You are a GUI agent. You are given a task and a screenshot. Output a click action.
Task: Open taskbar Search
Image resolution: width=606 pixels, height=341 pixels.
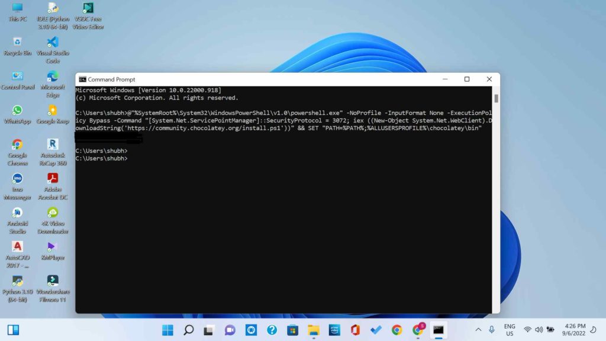(x=189, y=330)
